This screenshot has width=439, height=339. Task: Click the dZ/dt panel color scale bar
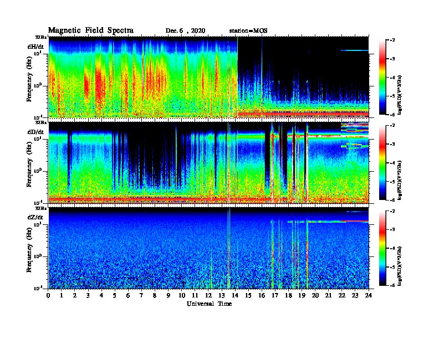point(382,248)
